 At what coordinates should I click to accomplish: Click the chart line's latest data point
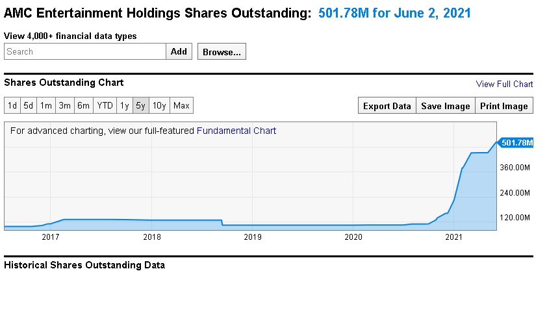pyautogui.click(x=496, y=143)
